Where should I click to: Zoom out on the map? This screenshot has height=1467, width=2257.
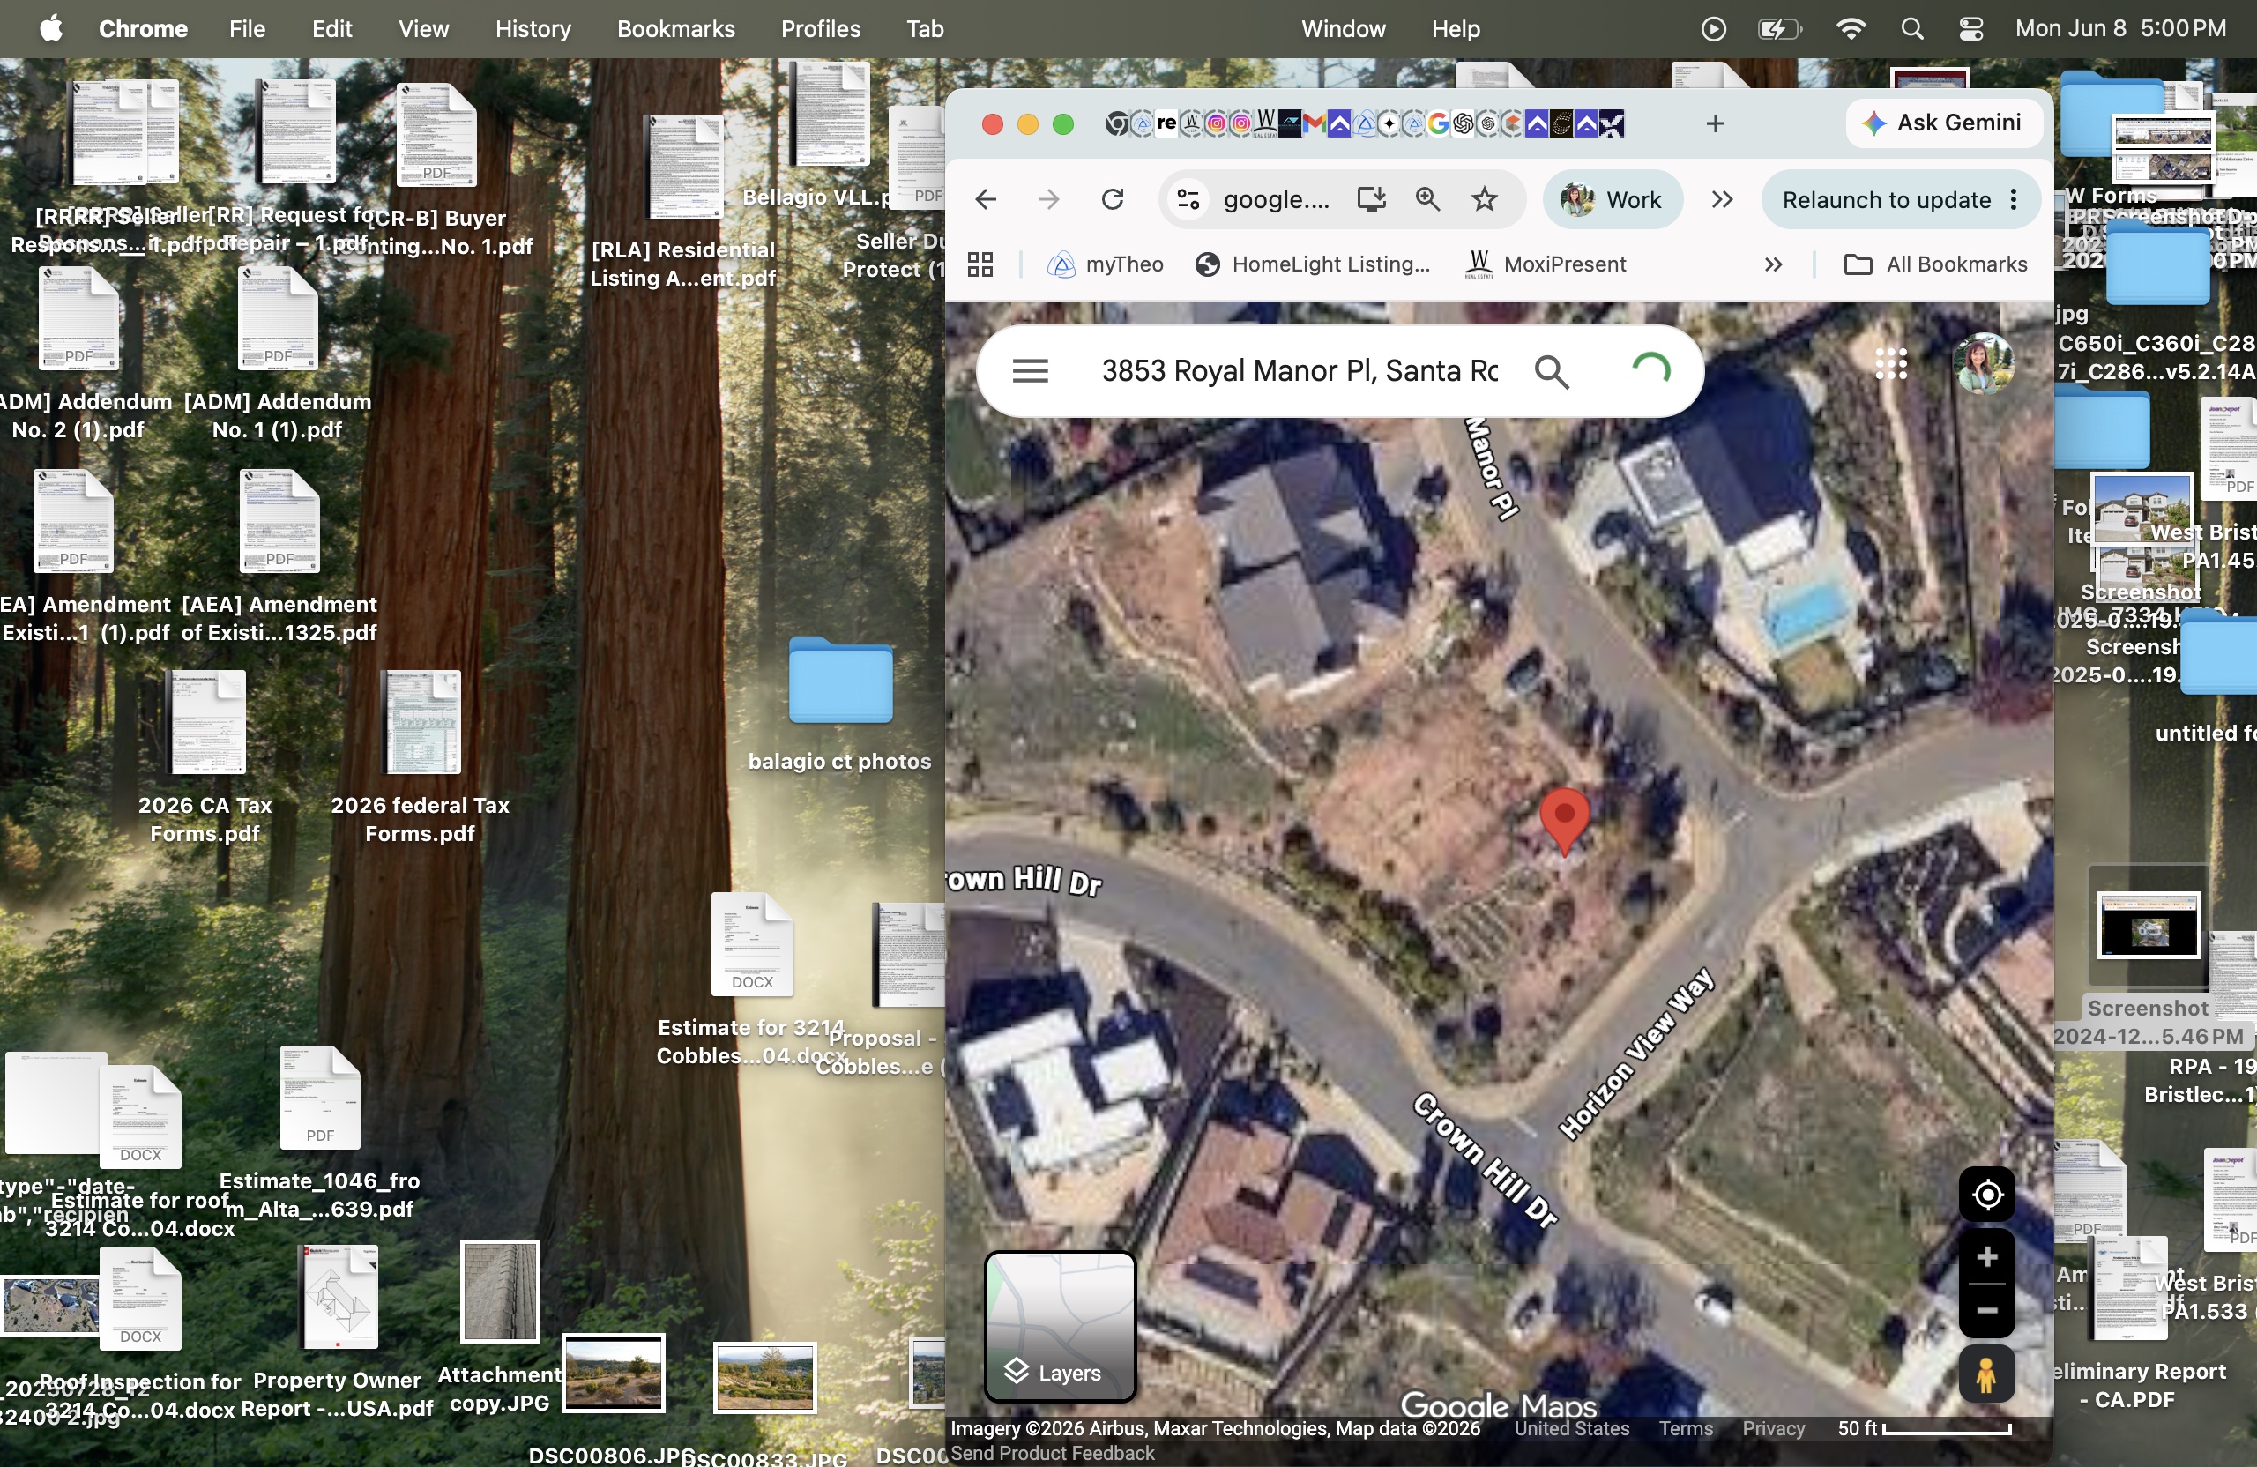[x=1986, y=1311]
